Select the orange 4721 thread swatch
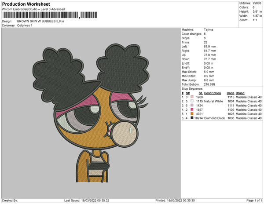 [192, 114]
